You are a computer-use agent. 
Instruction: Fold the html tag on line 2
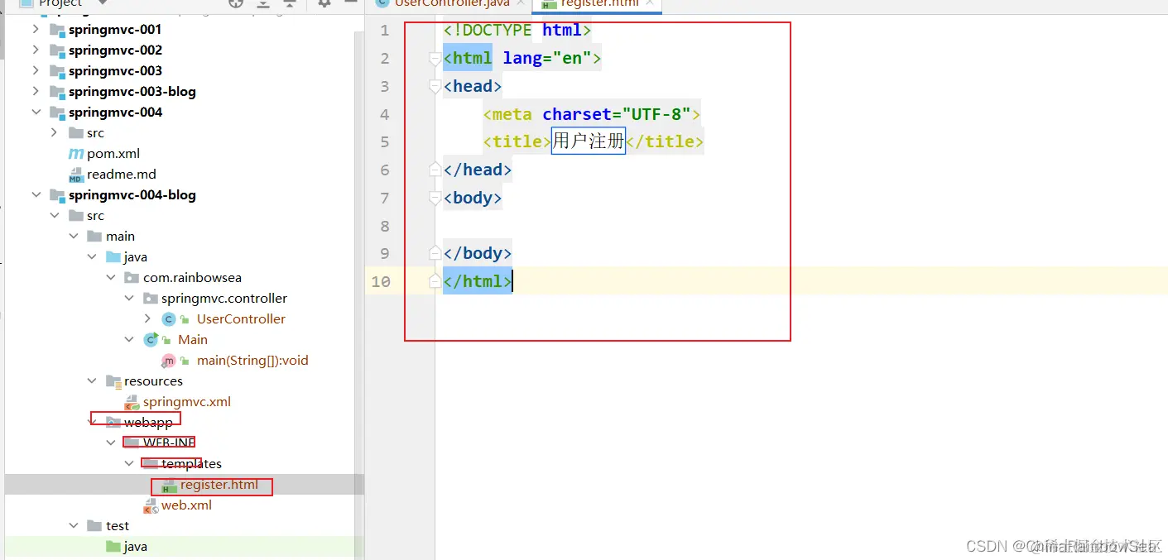435,59
